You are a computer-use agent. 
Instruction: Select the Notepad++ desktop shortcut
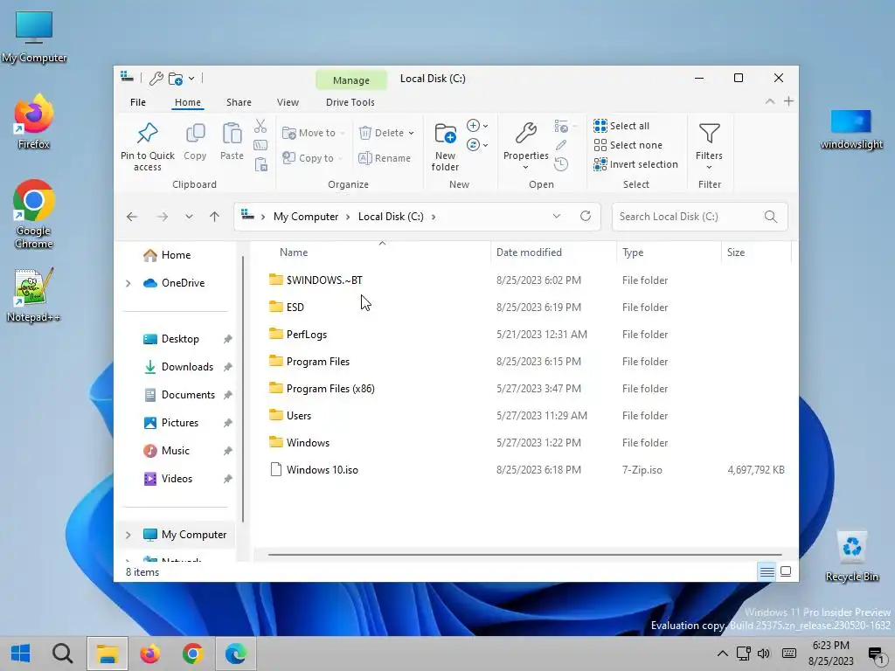pyautogui.click(x=34, y=295)
